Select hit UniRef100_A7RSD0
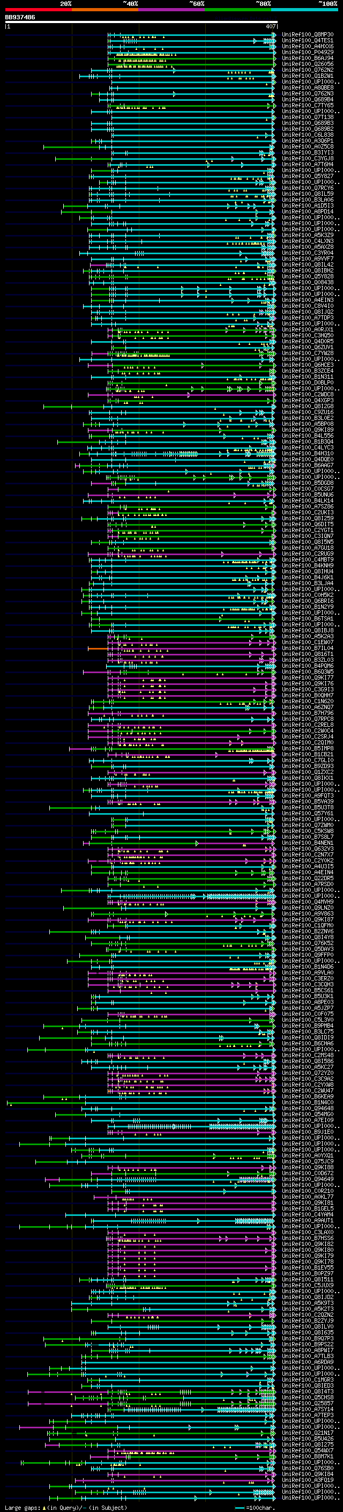Screen dimensions: 343x1512 click(308, 884)
